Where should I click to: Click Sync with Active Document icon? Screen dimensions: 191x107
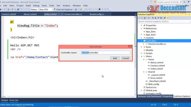(153, 18)
